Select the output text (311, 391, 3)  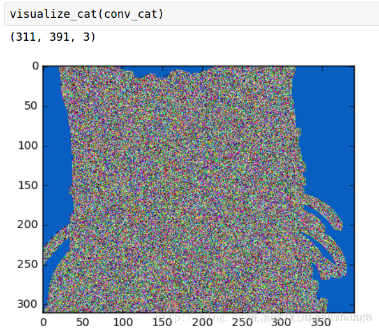(53, 37)
